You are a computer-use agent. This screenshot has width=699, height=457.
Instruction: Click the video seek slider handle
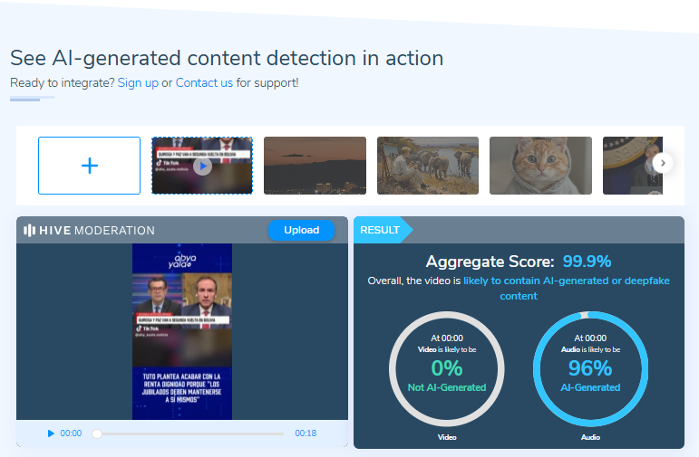(97, 433)
